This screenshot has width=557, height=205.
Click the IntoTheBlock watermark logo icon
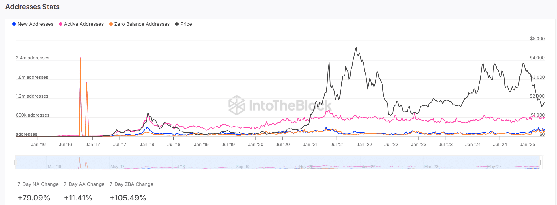click(236, 105)
